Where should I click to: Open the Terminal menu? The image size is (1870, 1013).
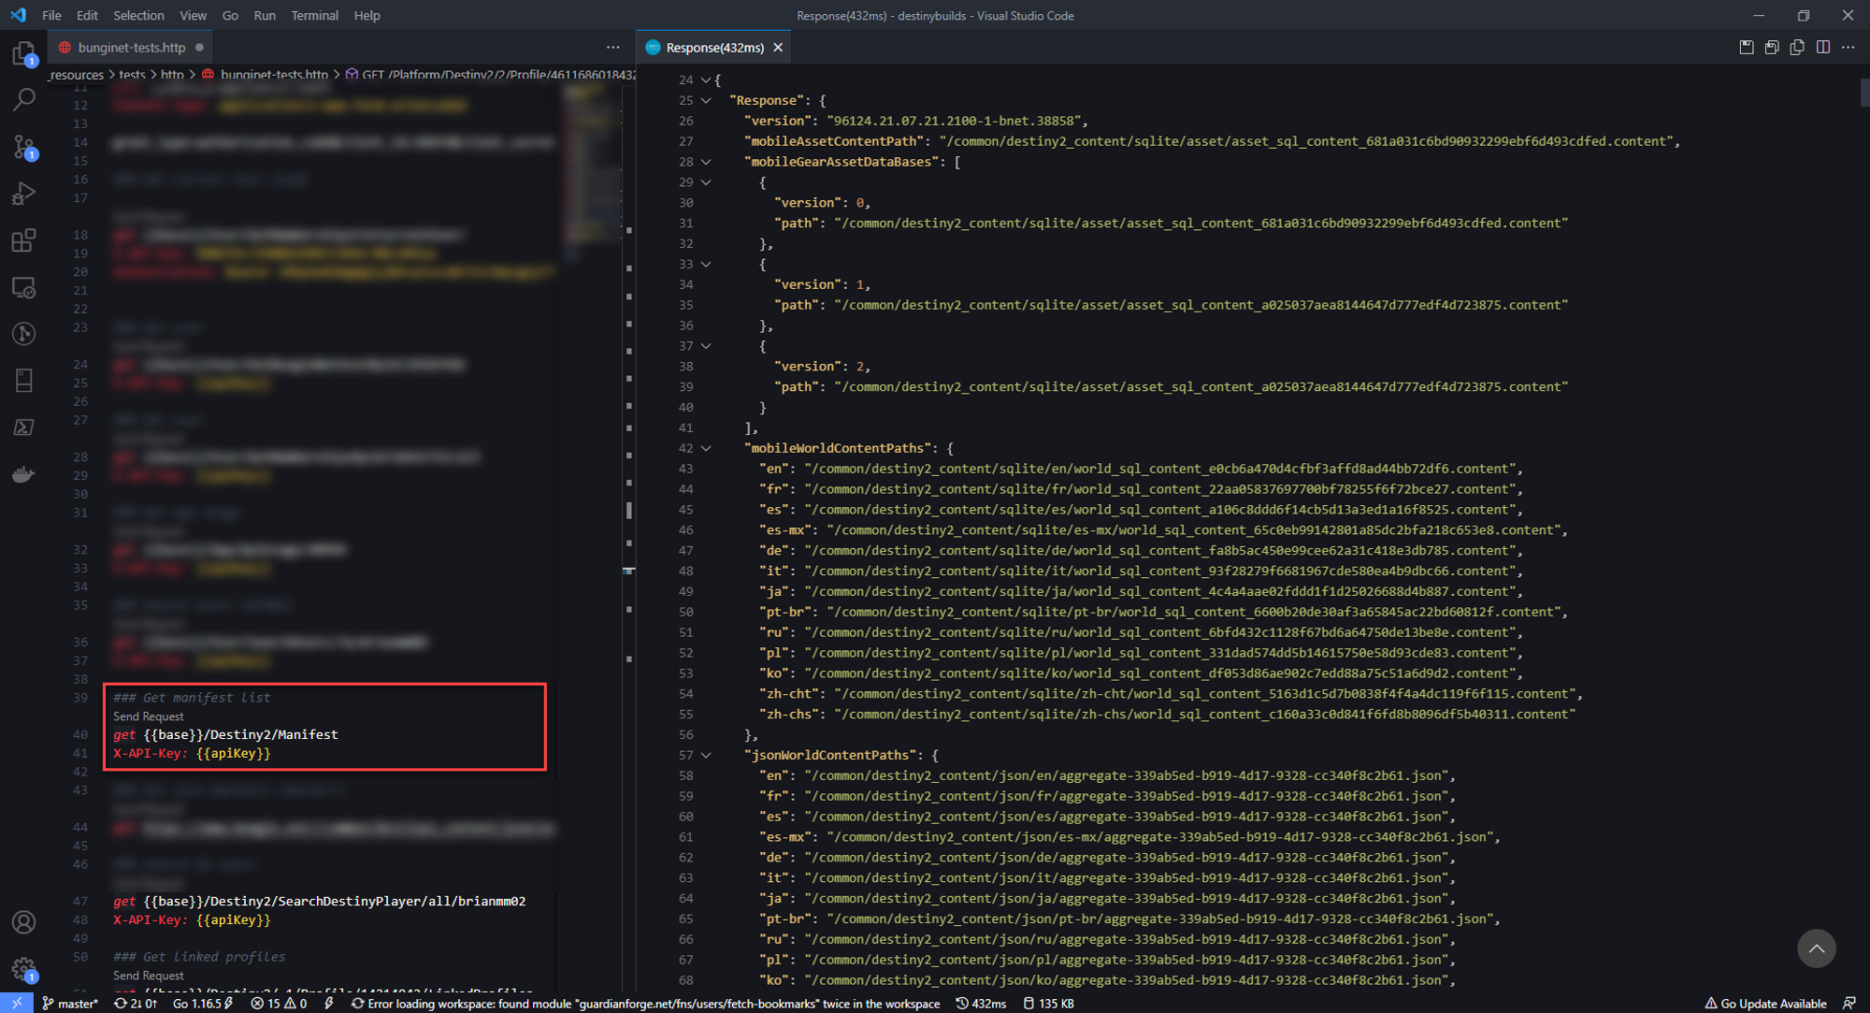click(x=314, y=15)
